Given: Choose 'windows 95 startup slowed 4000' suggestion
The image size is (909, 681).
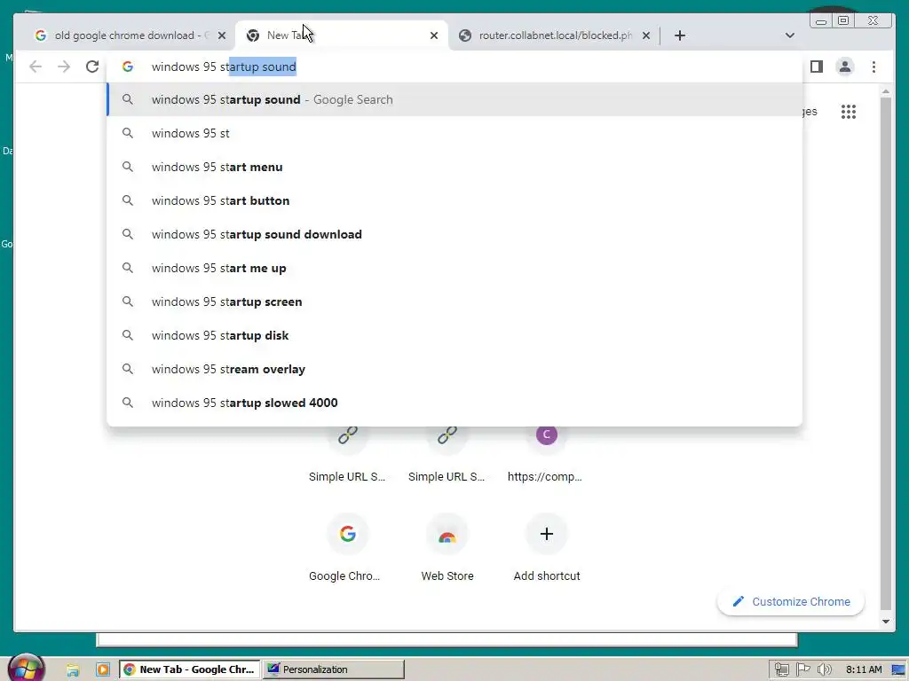Looking at the screenshot, I should click(x=455, y=403).
